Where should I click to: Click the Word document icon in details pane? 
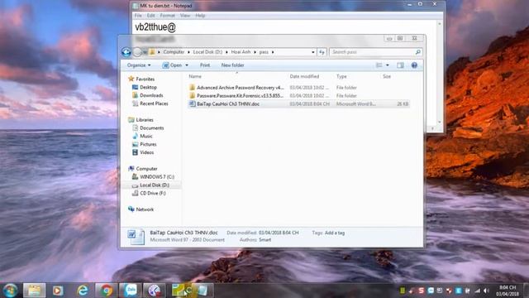point(136,236)
